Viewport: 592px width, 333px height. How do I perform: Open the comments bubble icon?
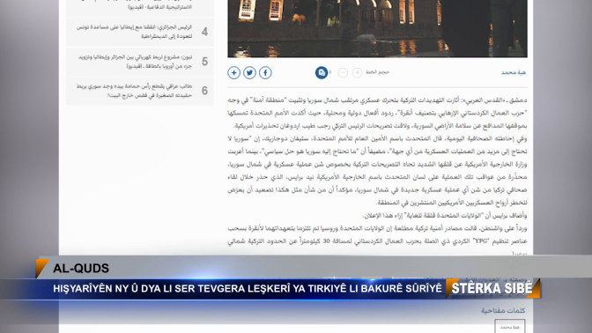coord(322,72)
